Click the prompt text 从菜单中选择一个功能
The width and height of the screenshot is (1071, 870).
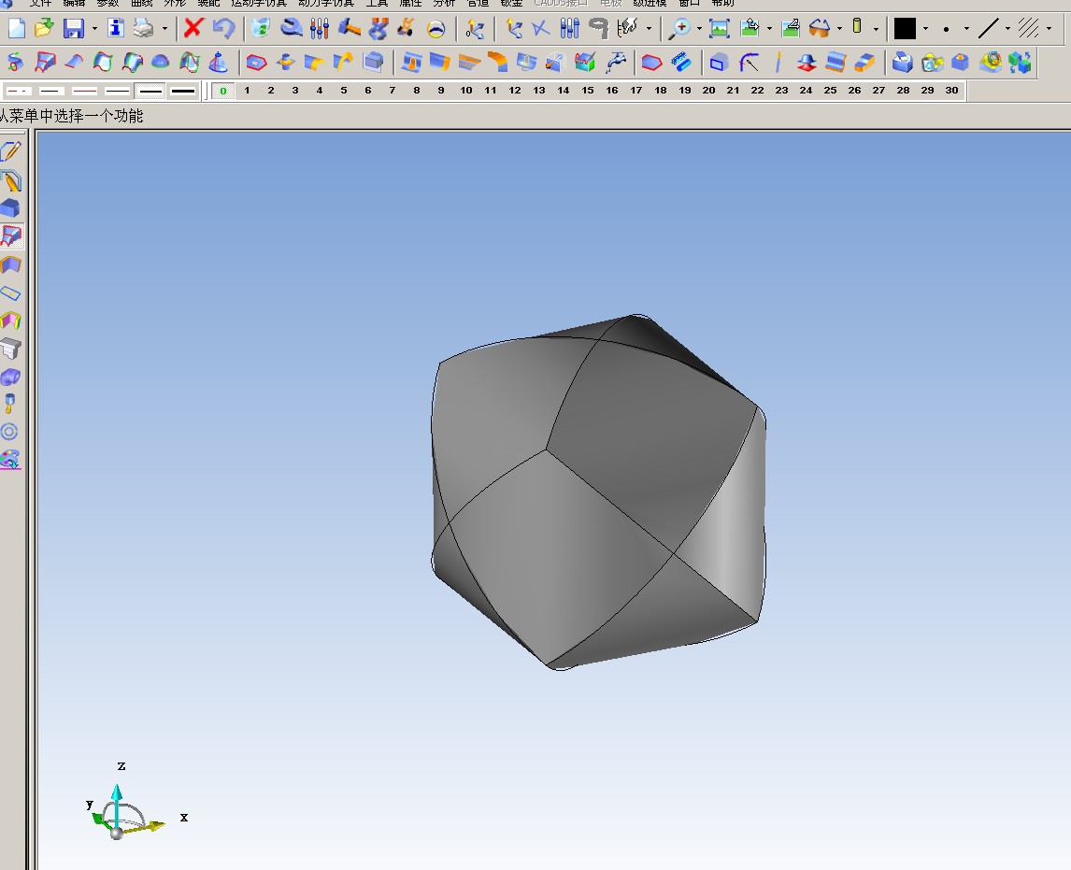tap(71, 116)
